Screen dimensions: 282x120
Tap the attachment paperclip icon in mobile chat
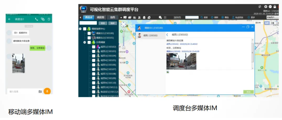[43, 19]
